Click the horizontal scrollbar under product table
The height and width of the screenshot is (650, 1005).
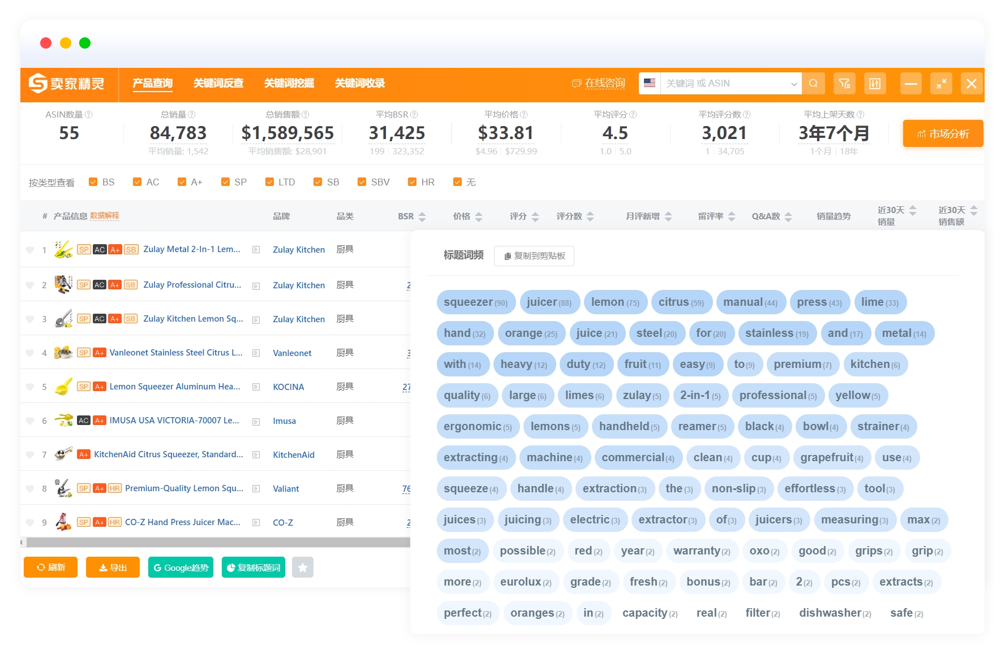[x=218, y=543]
